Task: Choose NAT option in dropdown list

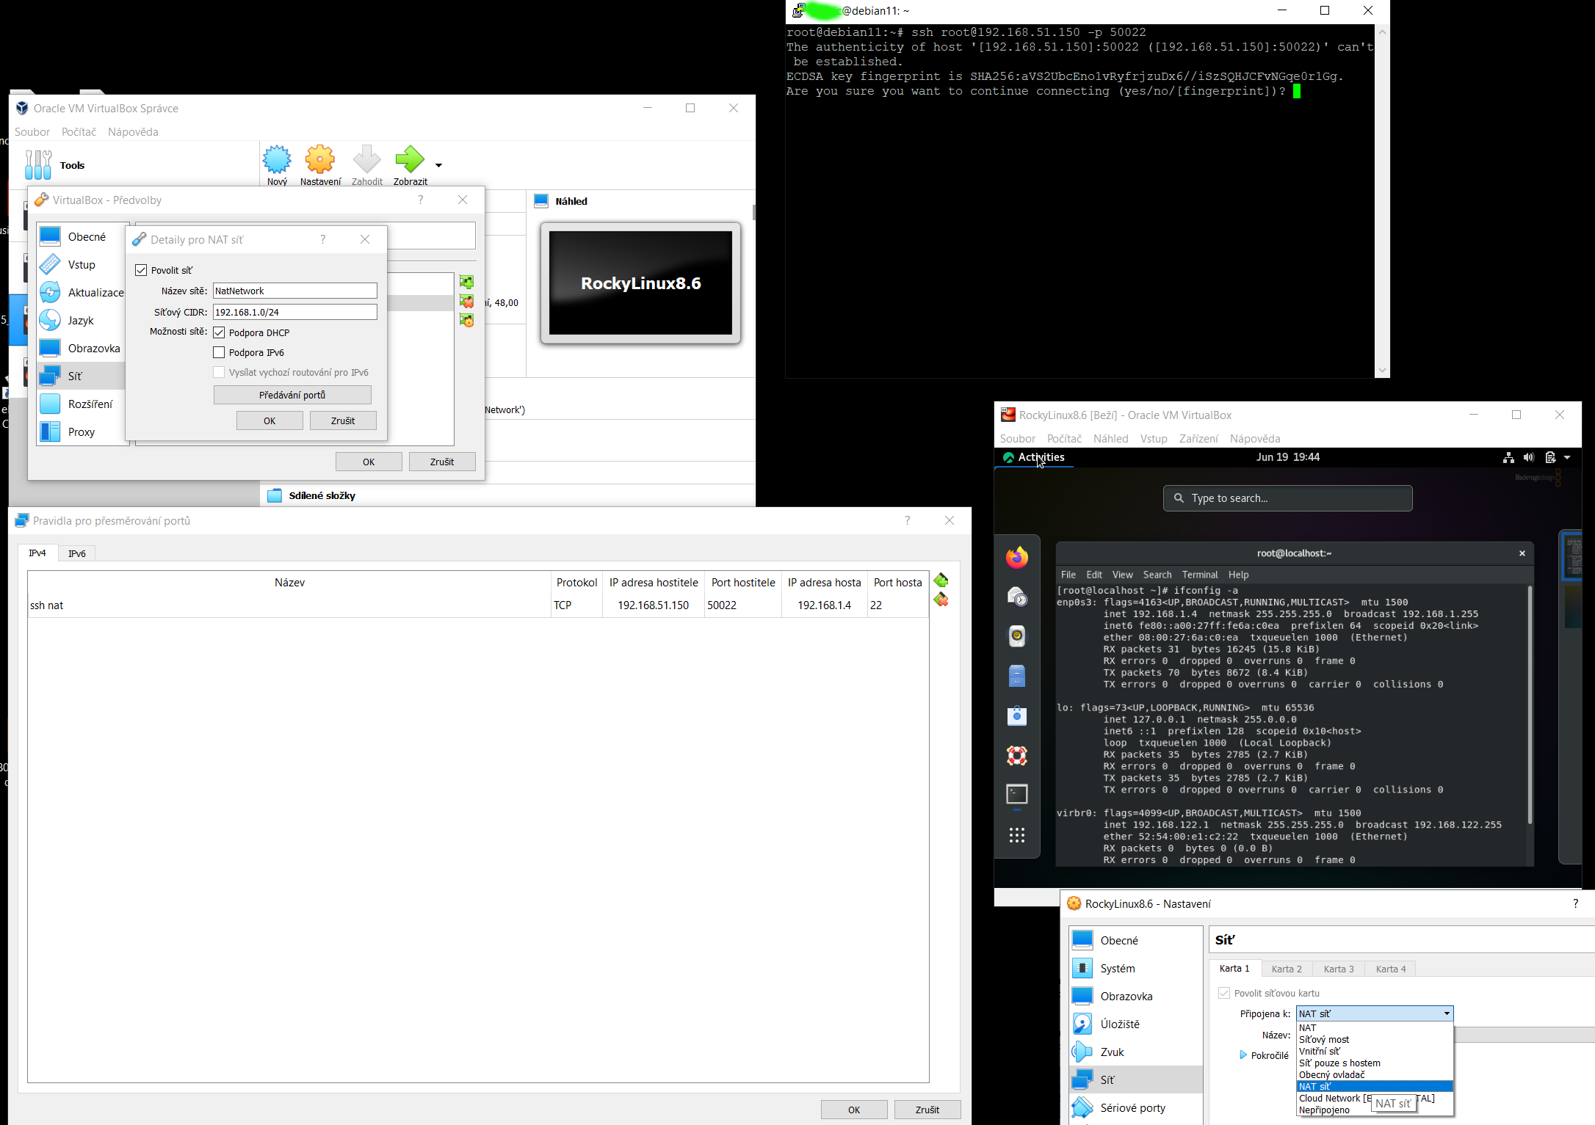Action: point(1375,1027)
